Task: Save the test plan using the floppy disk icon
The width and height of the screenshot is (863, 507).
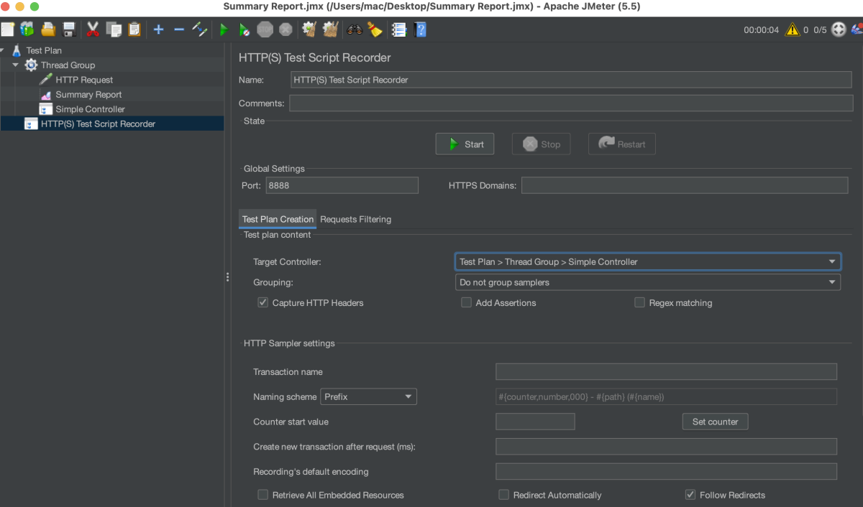Action: point(68,29)
